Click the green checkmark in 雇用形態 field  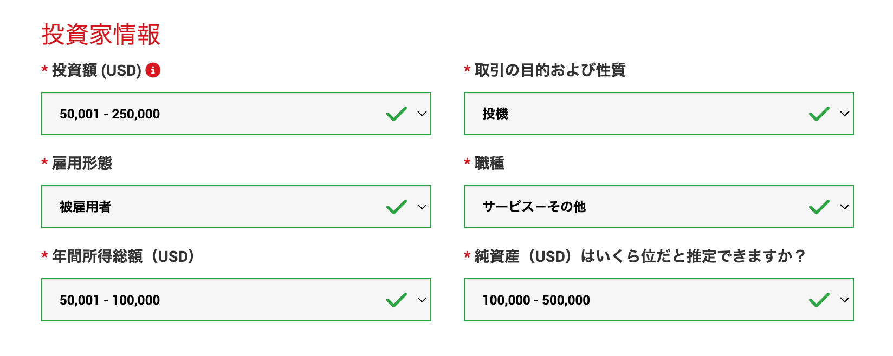point(397,207)
